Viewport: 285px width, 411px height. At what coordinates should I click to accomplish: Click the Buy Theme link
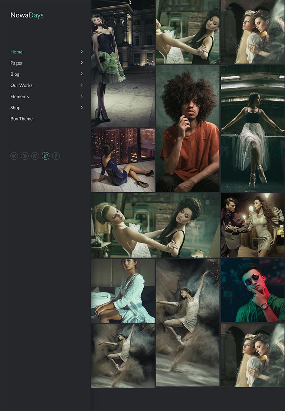(22, 119)
